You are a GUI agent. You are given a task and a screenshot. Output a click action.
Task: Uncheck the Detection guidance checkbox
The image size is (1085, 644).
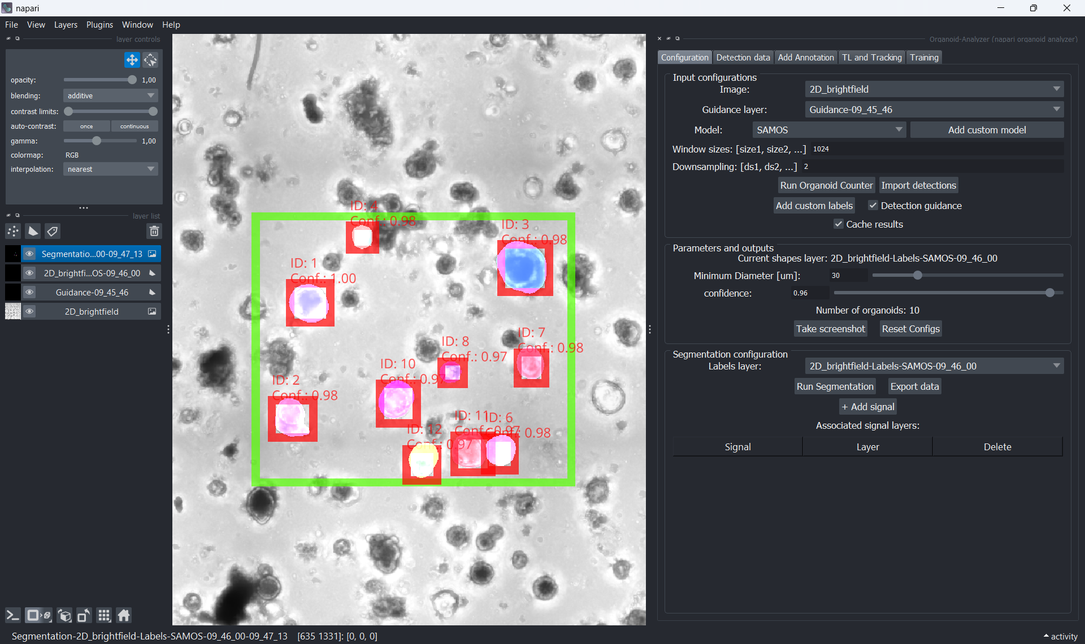click(x=873, y=206)
